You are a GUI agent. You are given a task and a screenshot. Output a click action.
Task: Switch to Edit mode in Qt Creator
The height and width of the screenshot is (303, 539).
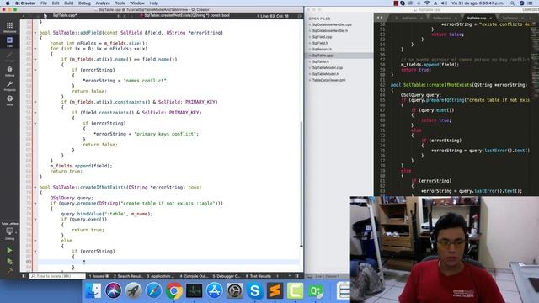(9, 42)
